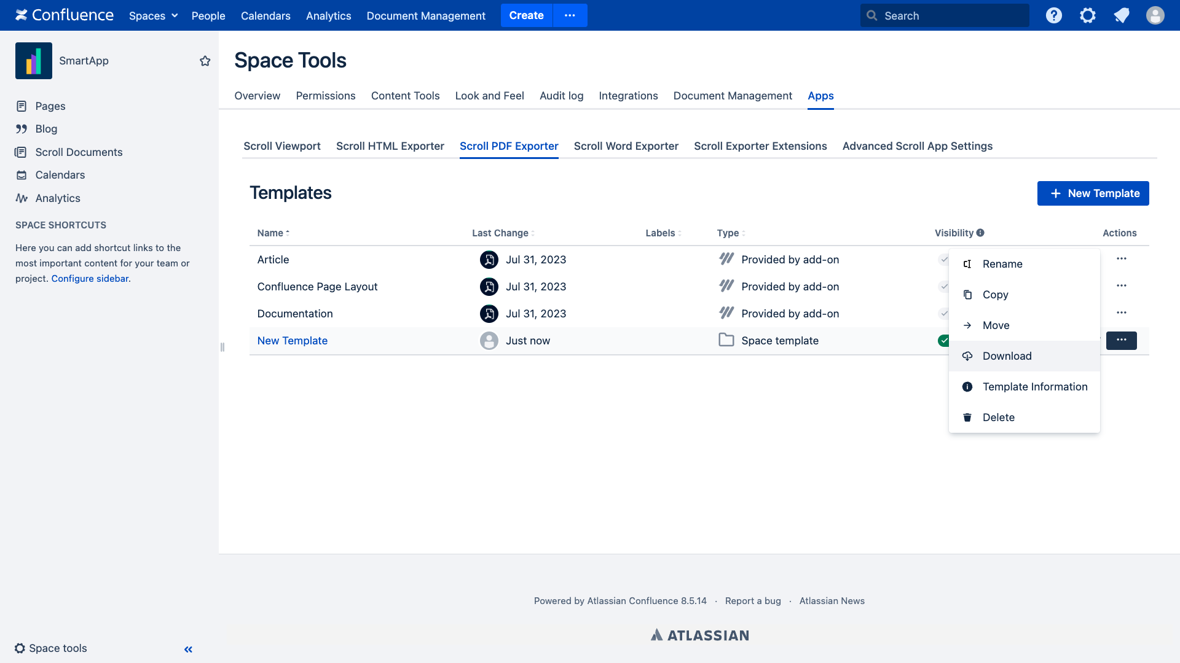The width and height of the screenshot is (1180, 663).
Task: Open actions menu for Article row
Action: point(1121,259)
